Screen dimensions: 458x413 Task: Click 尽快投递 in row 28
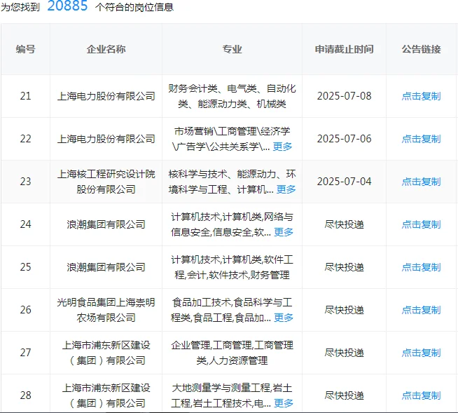pos(344,395)
